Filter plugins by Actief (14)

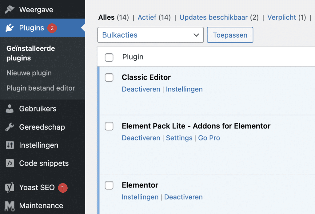point(154,17)
